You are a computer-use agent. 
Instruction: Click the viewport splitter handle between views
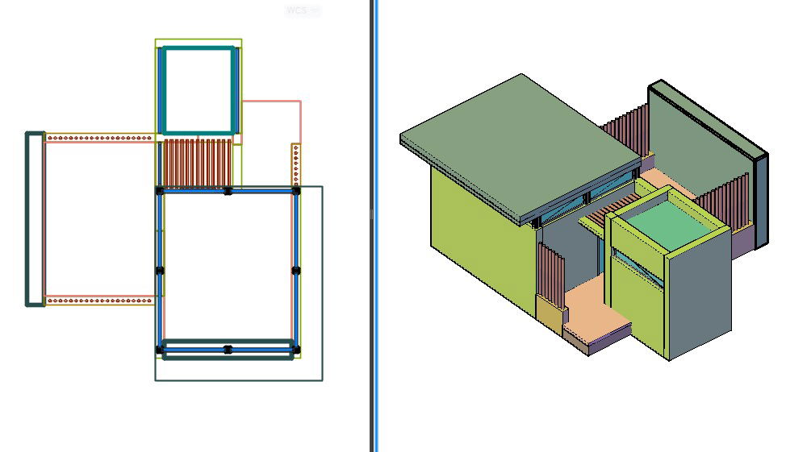(372, 214)
